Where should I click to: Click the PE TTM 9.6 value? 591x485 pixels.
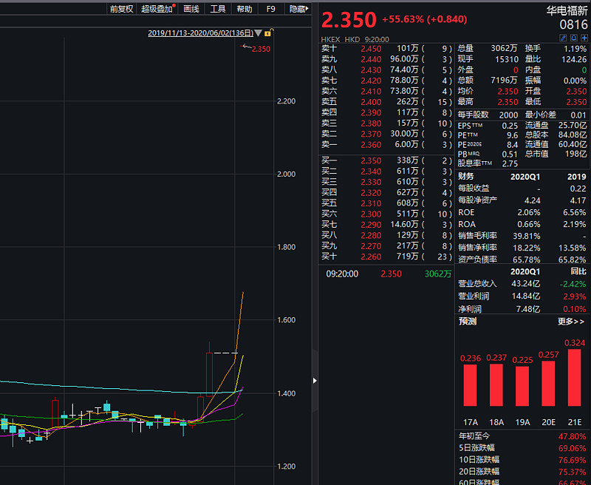coord(512,135)
